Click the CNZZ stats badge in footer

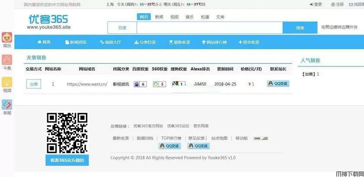click(261, 138)
